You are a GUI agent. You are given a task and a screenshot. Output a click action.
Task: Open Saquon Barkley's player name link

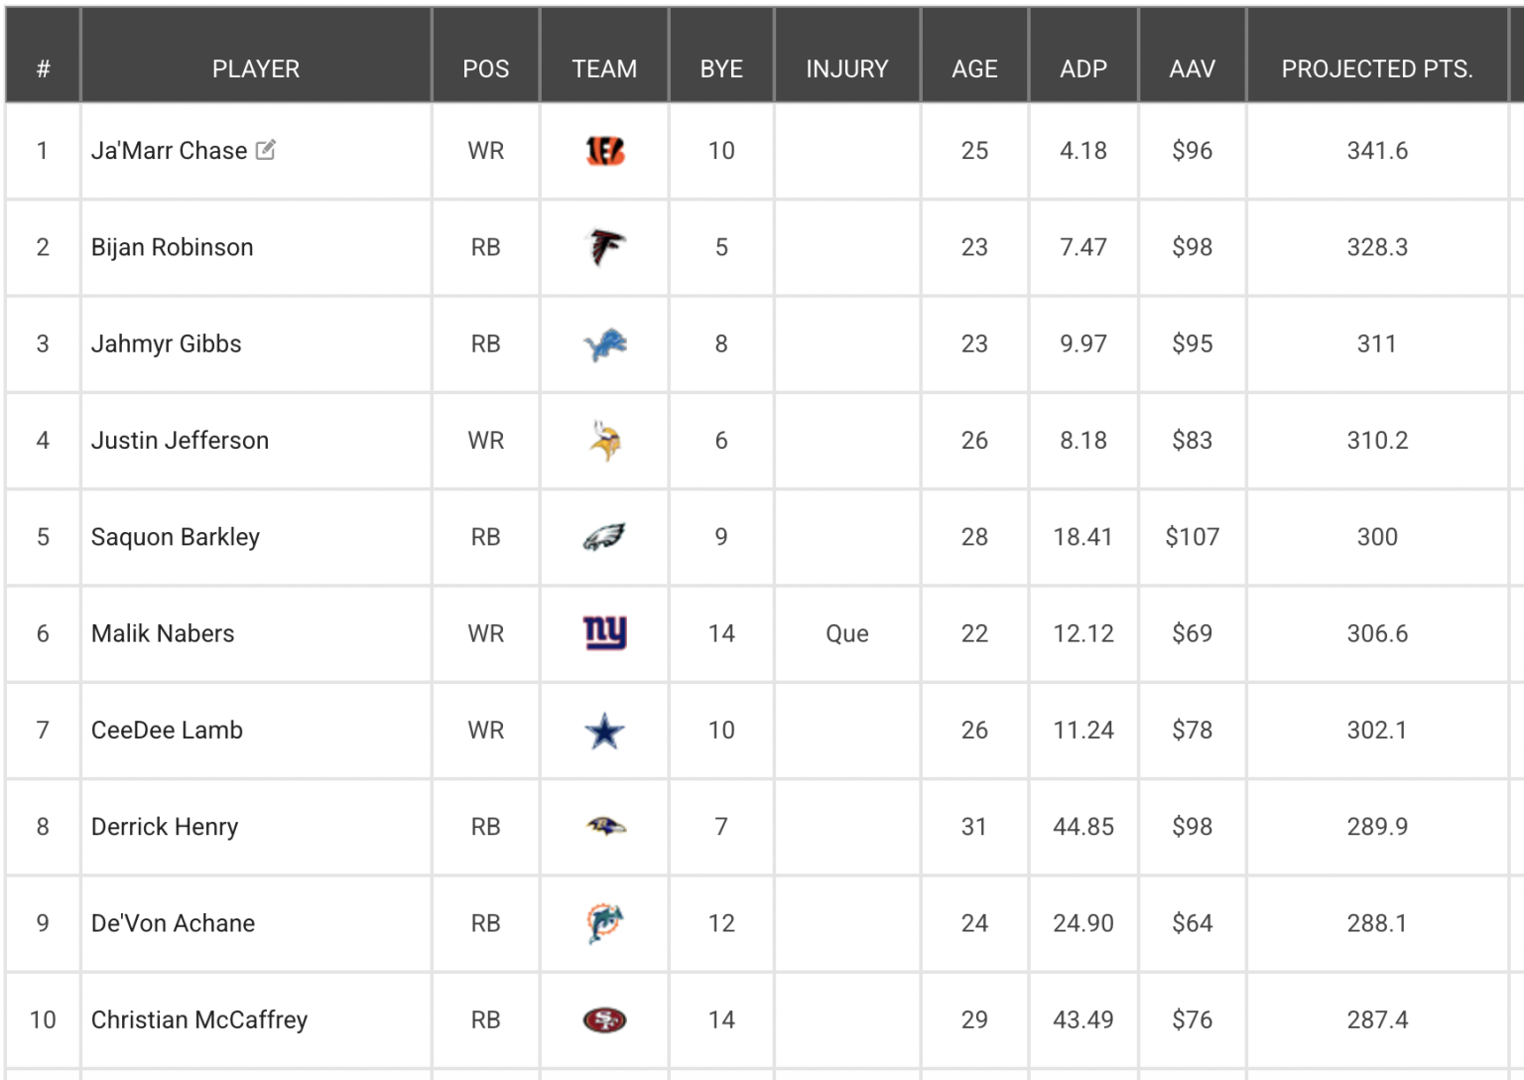pos(176,537)
